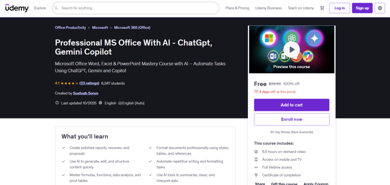The height and width of the screenshot is (185, 390).
Task: Click the trophy icon beside Certificate of completion
Action: tap(256, 175)
